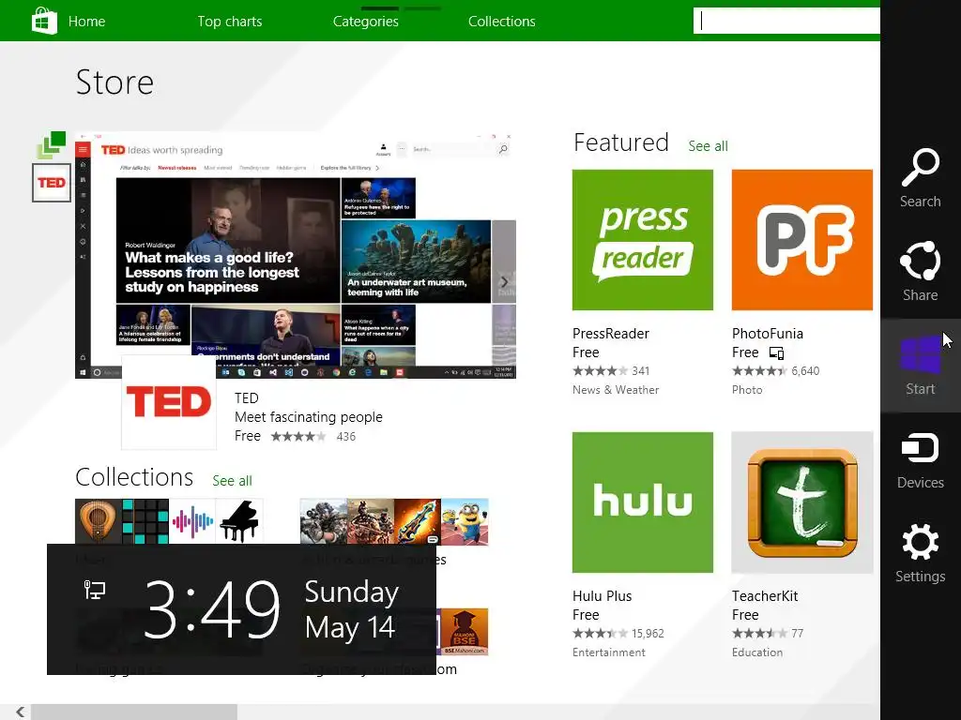961x720 pixels.
Task: Open the Hulu Plus app tile
Action: 642,502
